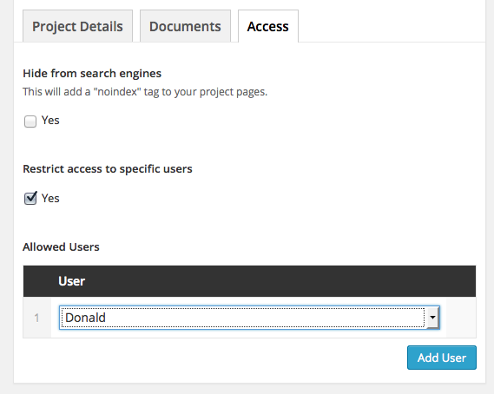The height and width of the screenshot is (394, 494).
Task: Click the User column header
Action: pyautogui.click(x=71, y=281)
